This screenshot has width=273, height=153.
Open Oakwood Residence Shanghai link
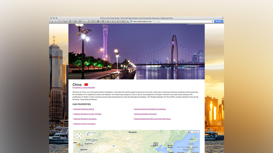pos(145,114)
